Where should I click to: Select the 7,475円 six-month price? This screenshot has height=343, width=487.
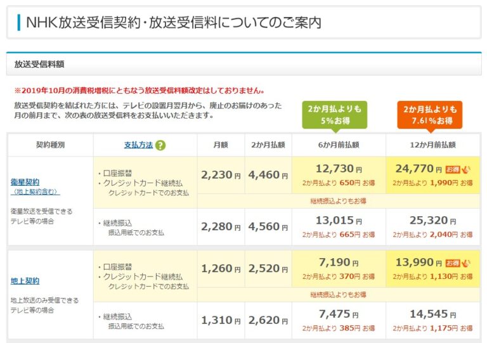coord(339,314)
